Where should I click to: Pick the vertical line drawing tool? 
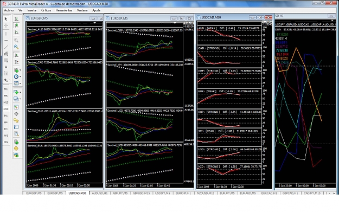tap(6, 34)
